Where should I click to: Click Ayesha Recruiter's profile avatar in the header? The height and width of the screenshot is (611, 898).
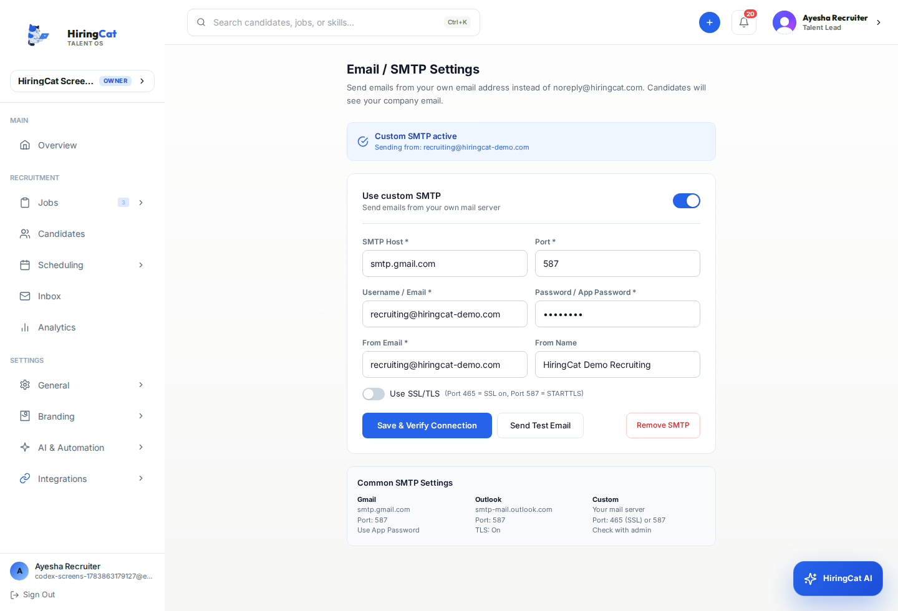pyautogui.click(x=785, y=22)
